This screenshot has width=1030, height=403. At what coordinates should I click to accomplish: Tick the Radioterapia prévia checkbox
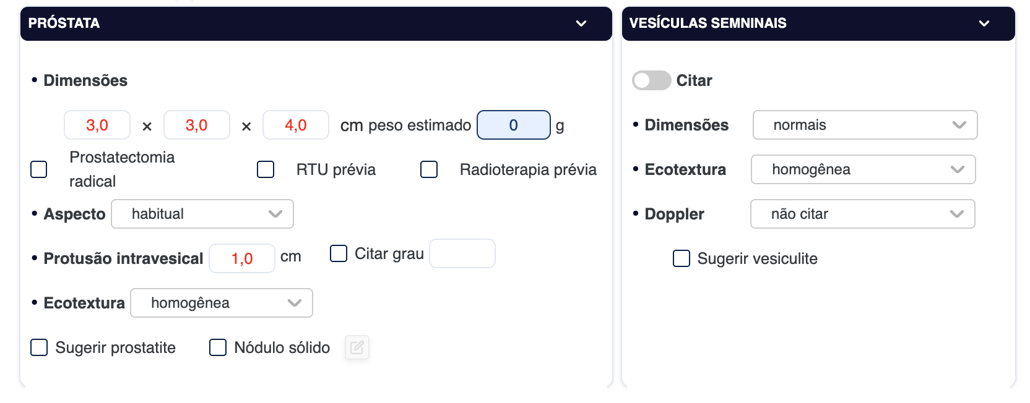pos(429,169)
